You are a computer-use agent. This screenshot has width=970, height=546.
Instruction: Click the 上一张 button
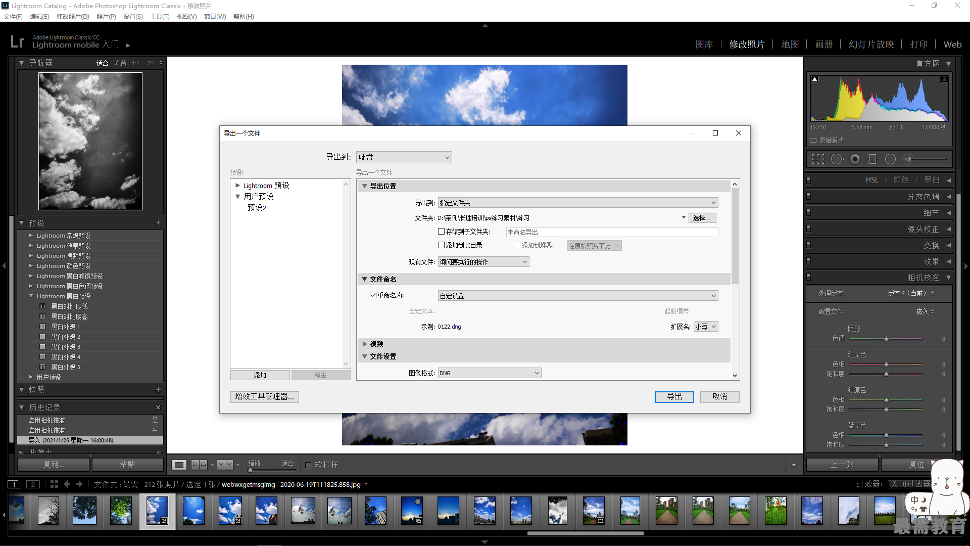(842, 464)
